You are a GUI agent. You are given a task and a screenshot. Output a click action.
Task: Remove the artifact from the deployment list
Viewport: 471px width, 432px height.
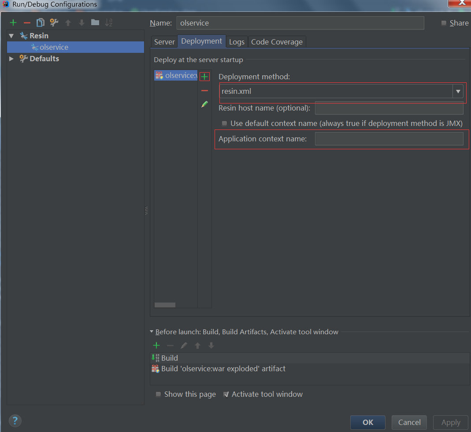[x=204, y=91]
